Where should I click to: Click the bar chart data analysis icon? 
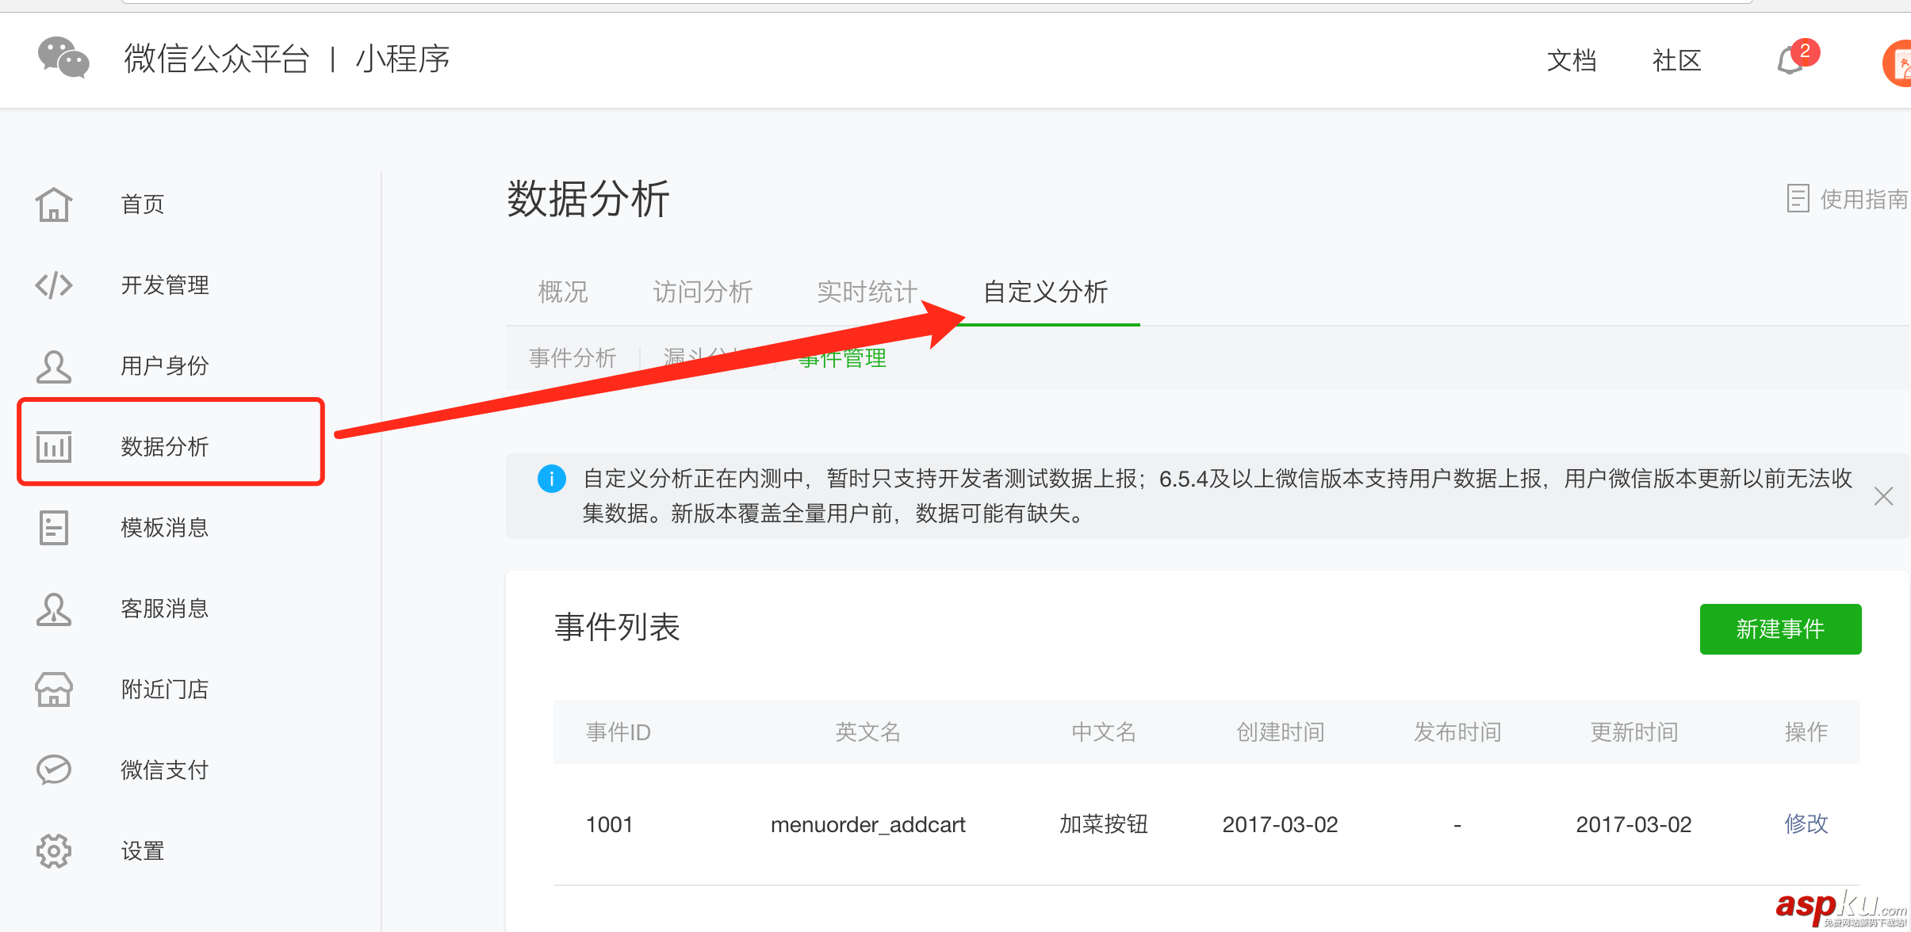click(x=54, y=446)
